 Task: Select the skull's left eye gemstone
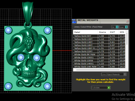click(x=21, y=58)
